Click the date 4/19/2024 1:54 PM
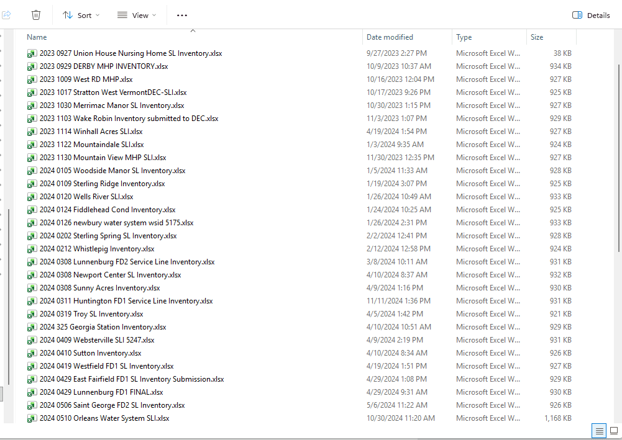Screen dimensions: 622x440 point(396,132)
